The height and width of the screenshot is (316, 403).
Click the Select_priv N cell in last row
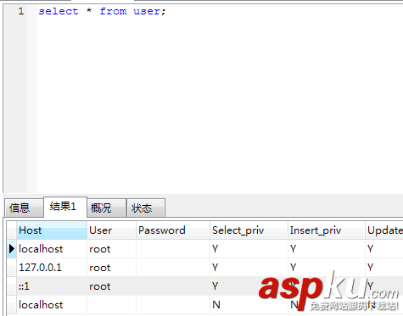[249, 305]
